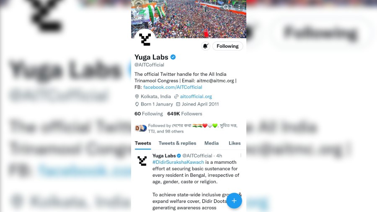
Task: View the 649K Followers list
Action: pos(185,114)
